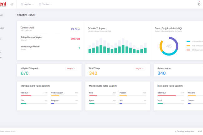
Task: Click the İstanbul progress bar
Action: [x=171, y=96]
